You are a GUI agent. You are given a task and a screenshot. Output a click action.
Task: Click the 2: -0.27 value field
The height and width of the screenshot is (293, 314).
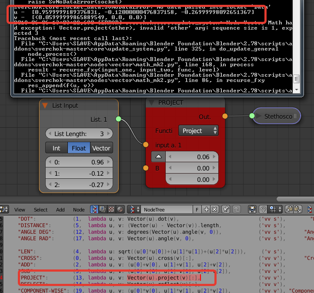tap(79, 184)
